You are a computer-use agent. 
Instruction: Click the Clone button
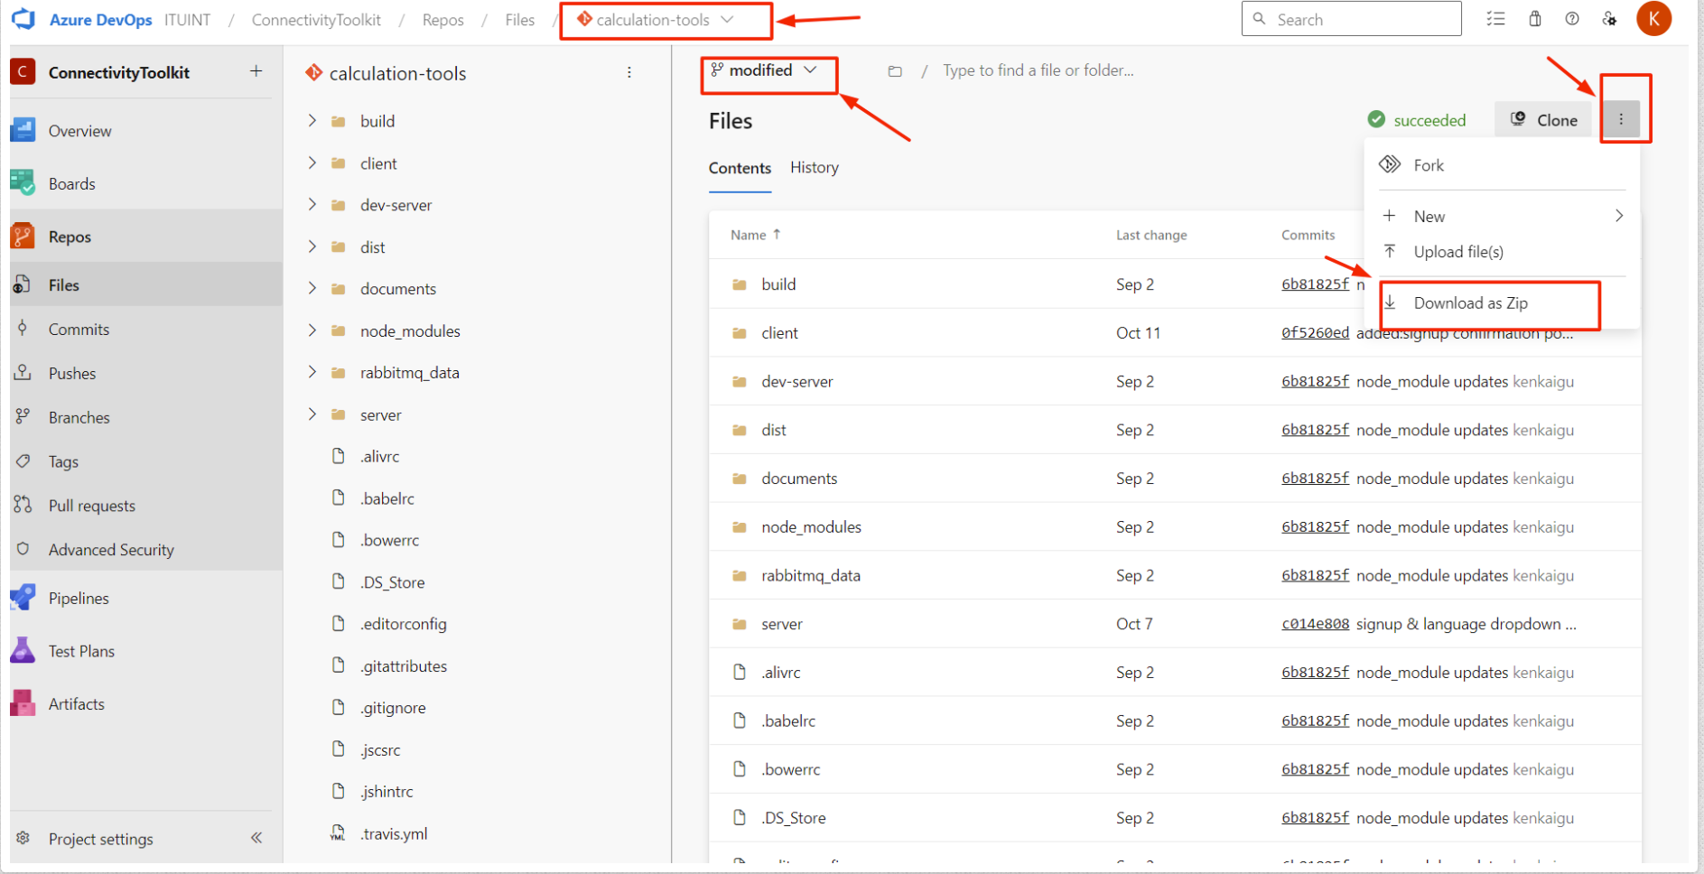pos(1542,119)
